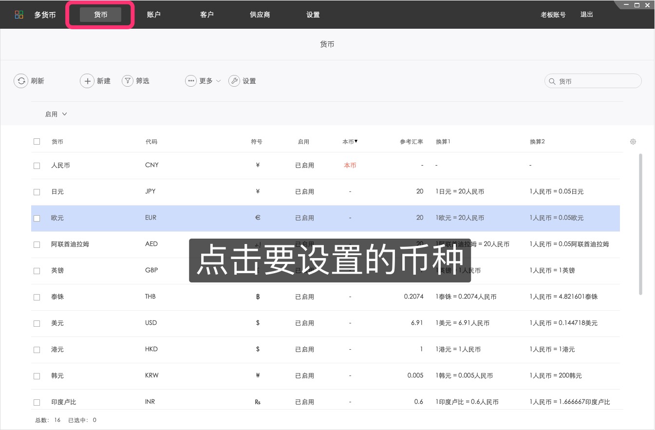This screenshot has width=655, height=430.
Task: Click the 0.2074 reference rate value
Action: pos(414,297)
